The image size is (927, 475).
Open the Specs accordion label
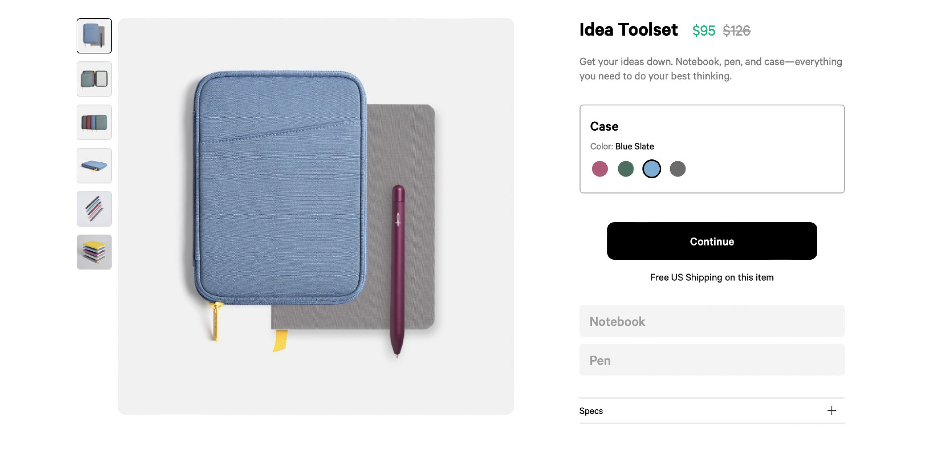point(591,411)
